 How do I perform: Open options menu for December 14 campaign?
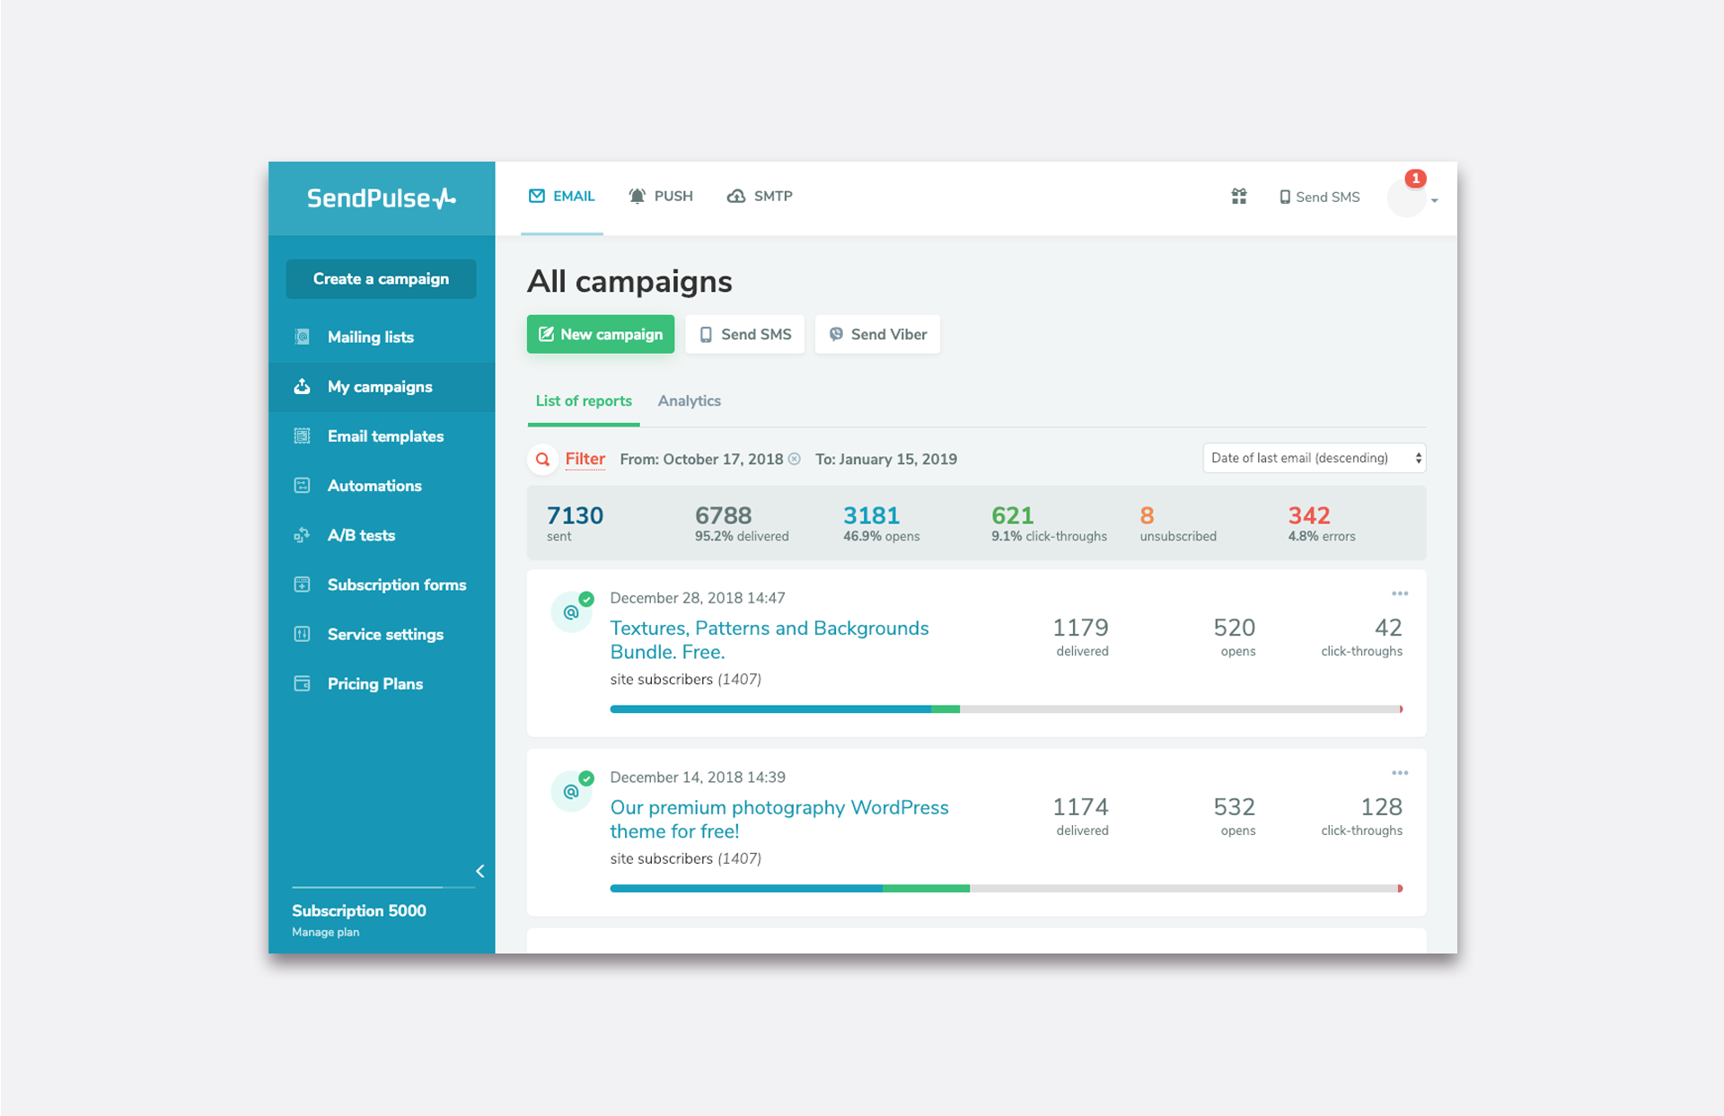coord(1399,773)
